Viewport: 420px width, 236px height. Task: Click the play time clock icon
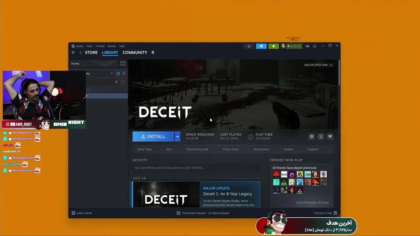pos(250,137)
